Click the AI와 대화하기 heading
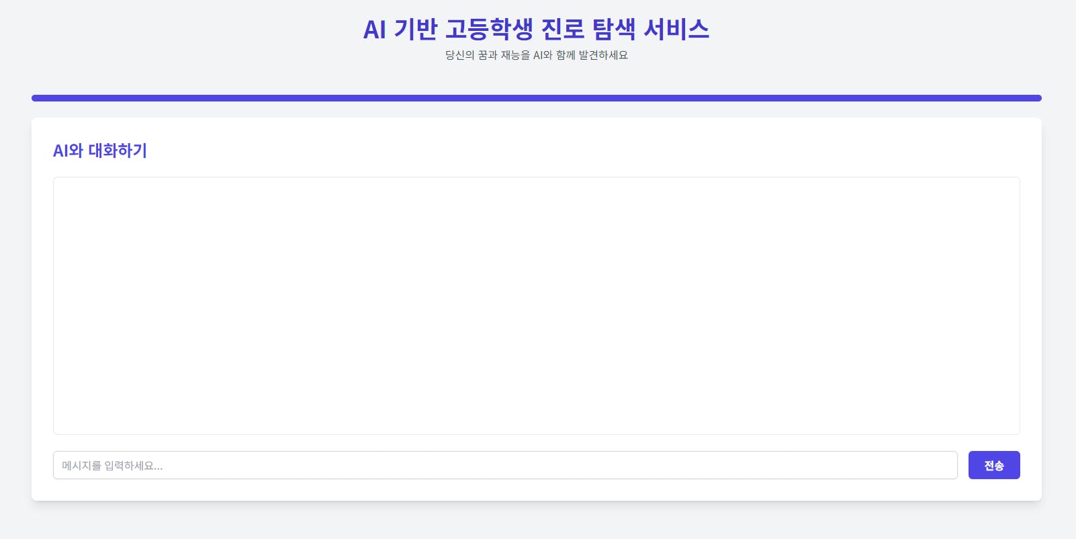 [100, 151]
